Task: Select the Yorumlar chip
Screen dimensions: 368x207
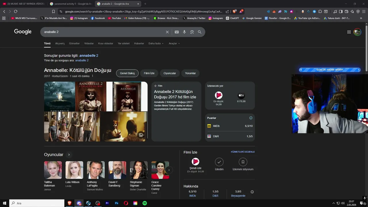Action: [x=190, y=73]
